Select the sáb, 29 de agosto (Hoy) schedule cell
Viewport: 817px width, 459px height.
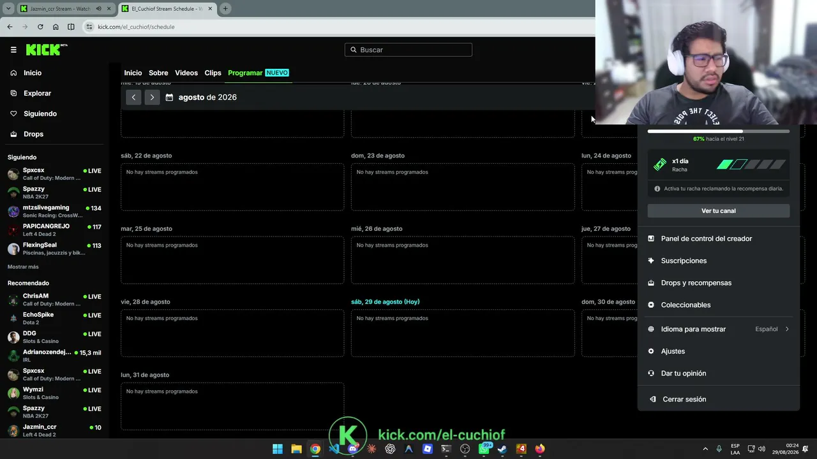pos(463,333)
